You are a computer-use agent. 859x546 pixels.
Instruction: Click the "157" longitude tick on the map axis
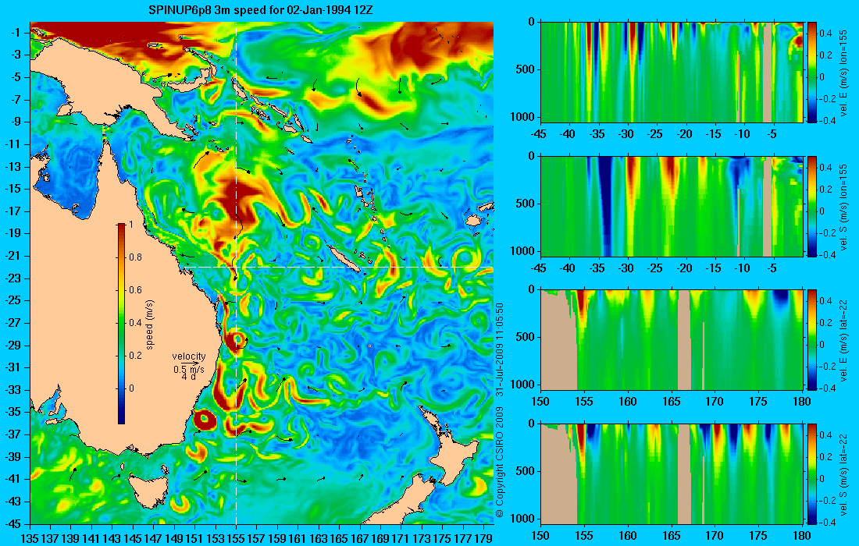pos(257,539)
